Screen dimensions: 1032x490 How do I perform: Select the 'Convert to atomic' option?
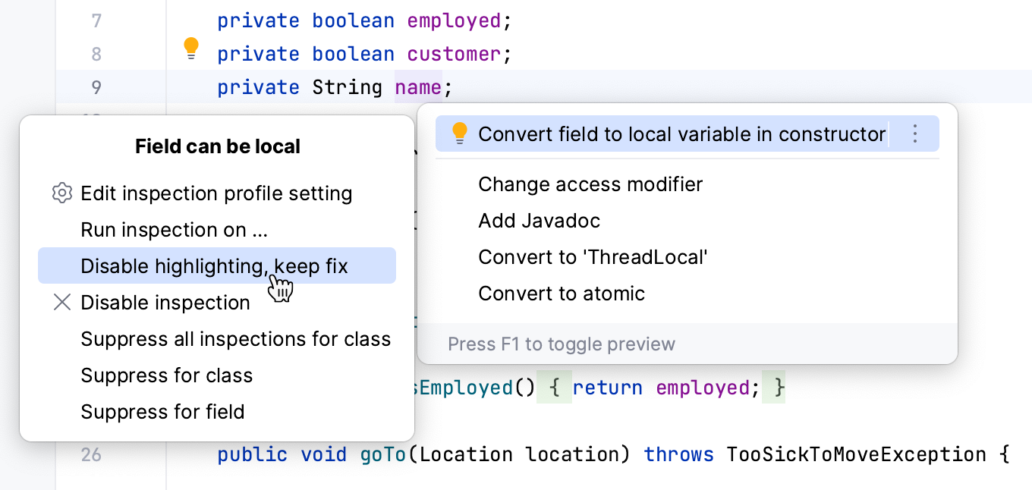[x=562, y=294]
